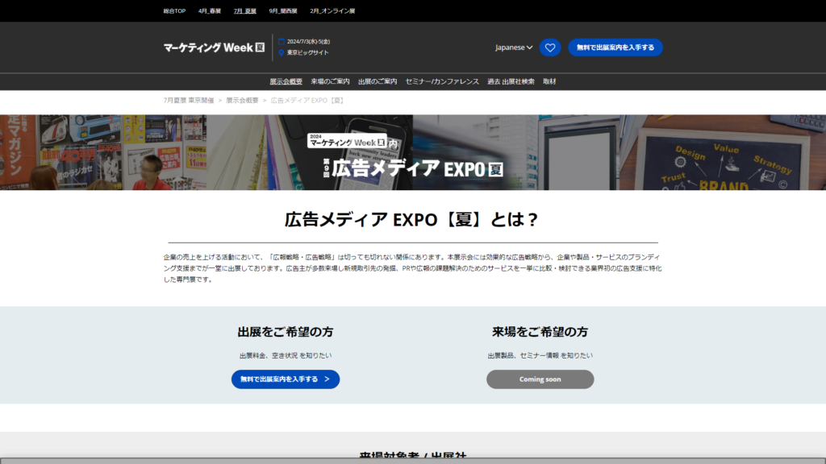The height and width of the screenshot is (464, 826).
Task: Click the text 出展料金、空き状況 を知りたい
Action: [x=286, y=355]
